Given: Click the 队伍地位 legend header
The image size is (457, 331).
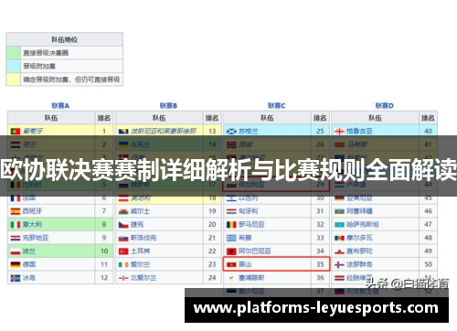Looking at the screenshot, I should coord(65,39).
